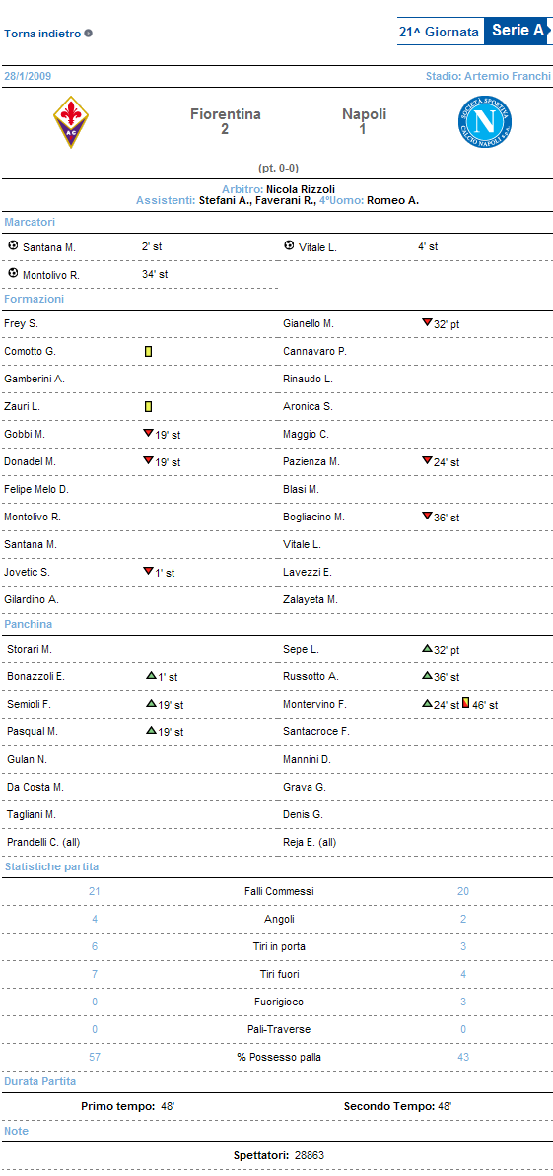The height and width of the screenshot is (1176, 553).
Task: Click the green substitution arrow next to Bonazzoli E.
Action: pos(151,676)
